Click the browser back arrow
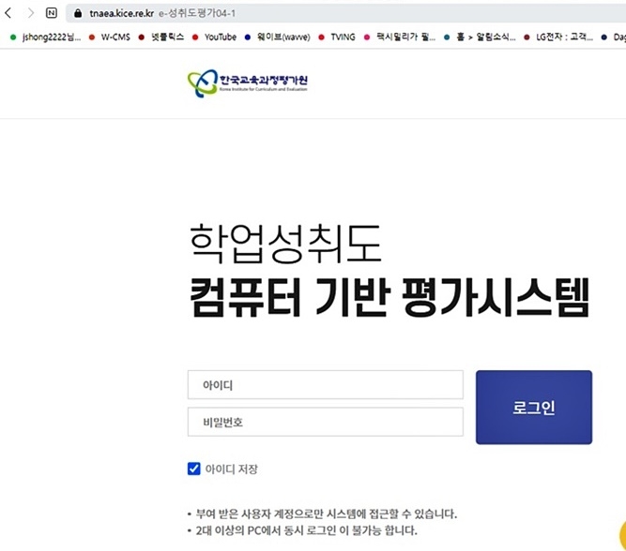 click(8, 14)
